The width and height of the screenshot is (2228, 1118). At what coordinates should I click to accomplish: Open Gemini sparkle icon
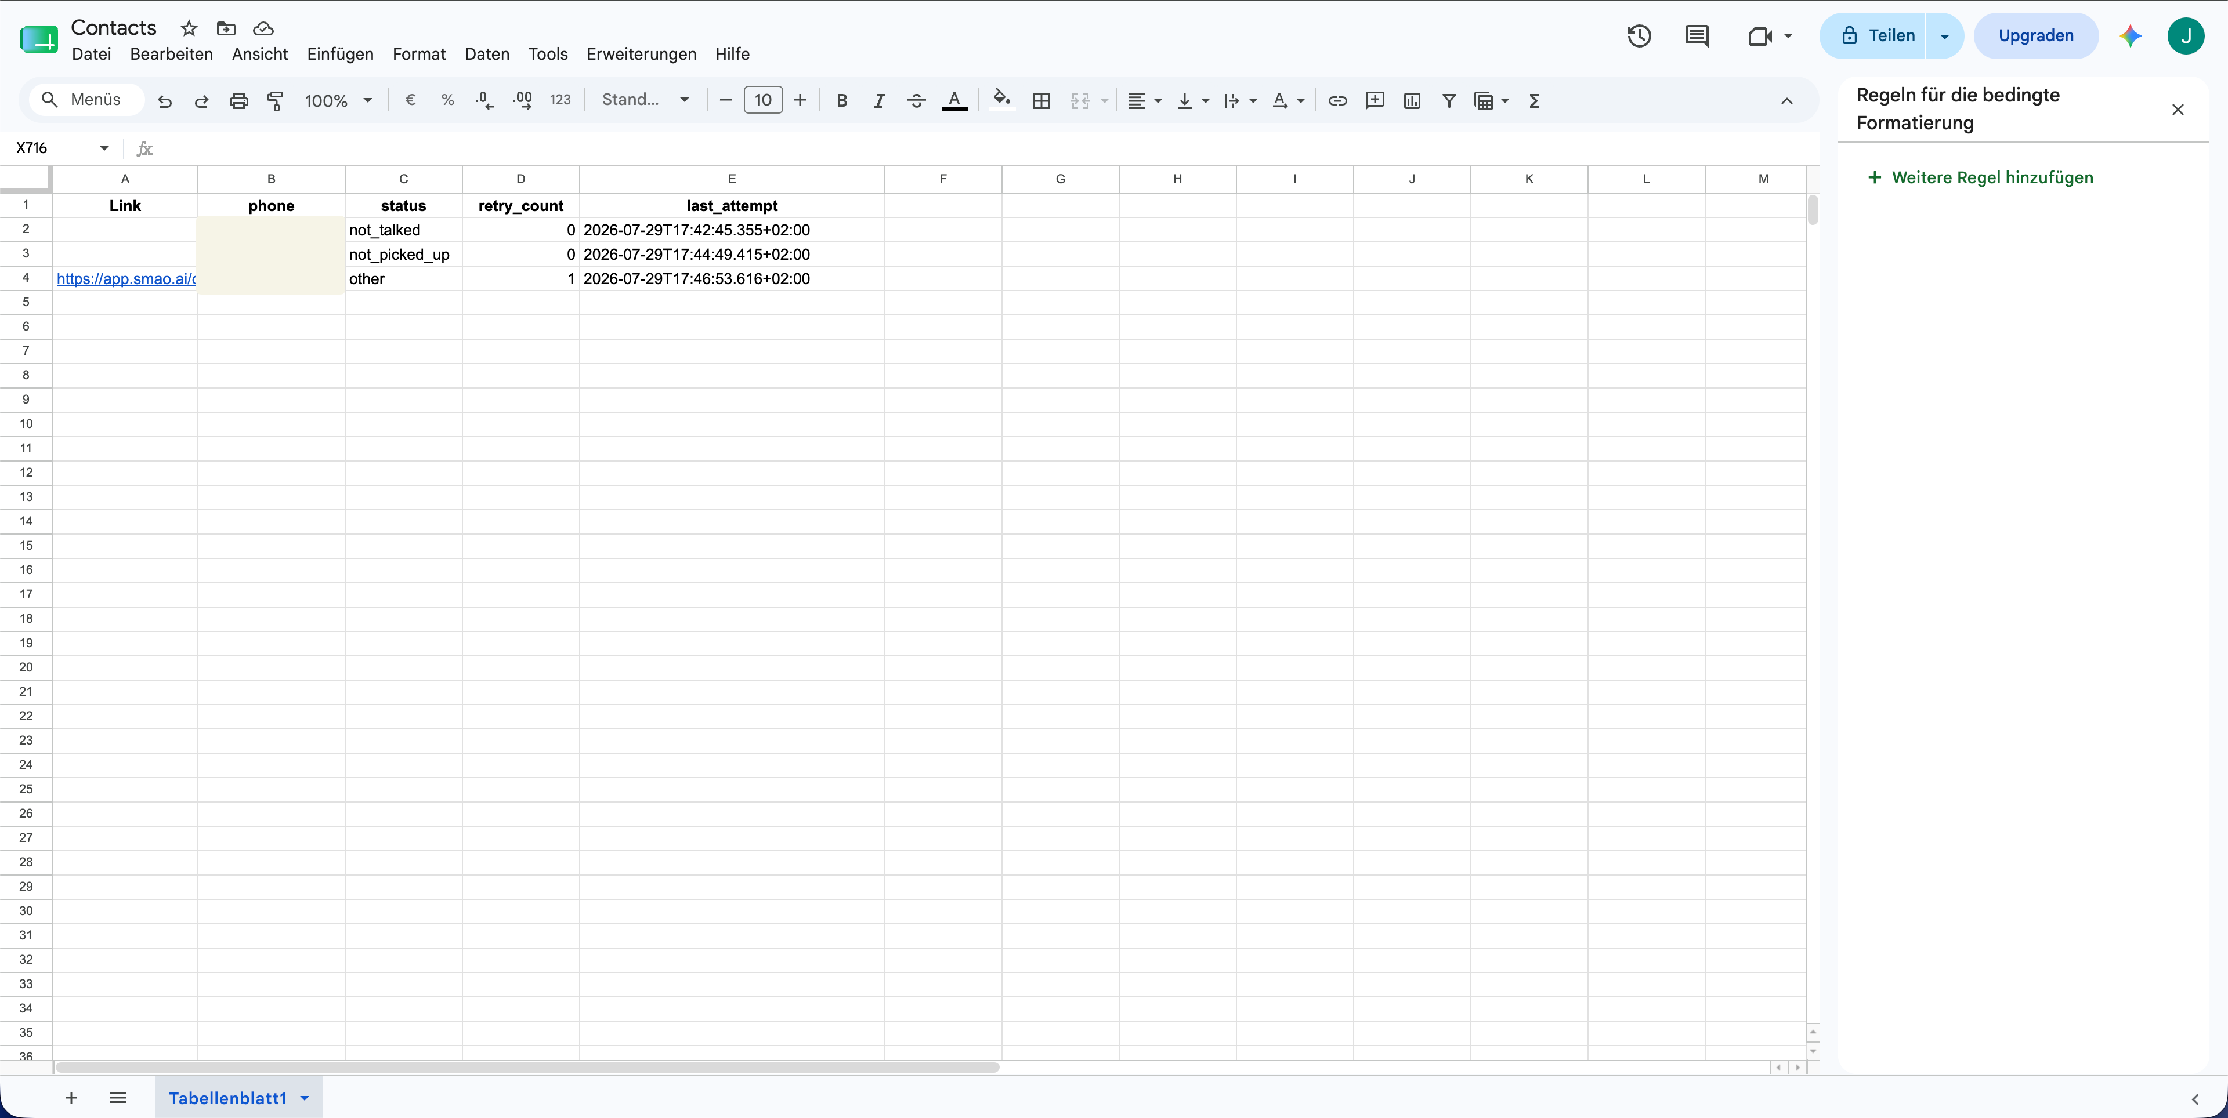coord(2131,35)
